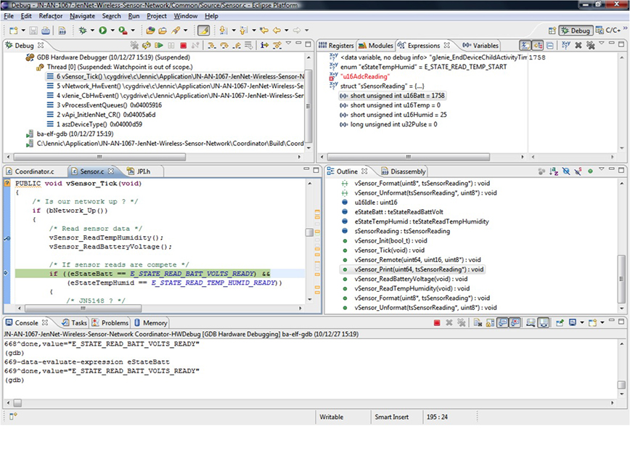630x472 pixels.
Task: Open dropdown arrow next to the Run button
Action: (112, 30)
